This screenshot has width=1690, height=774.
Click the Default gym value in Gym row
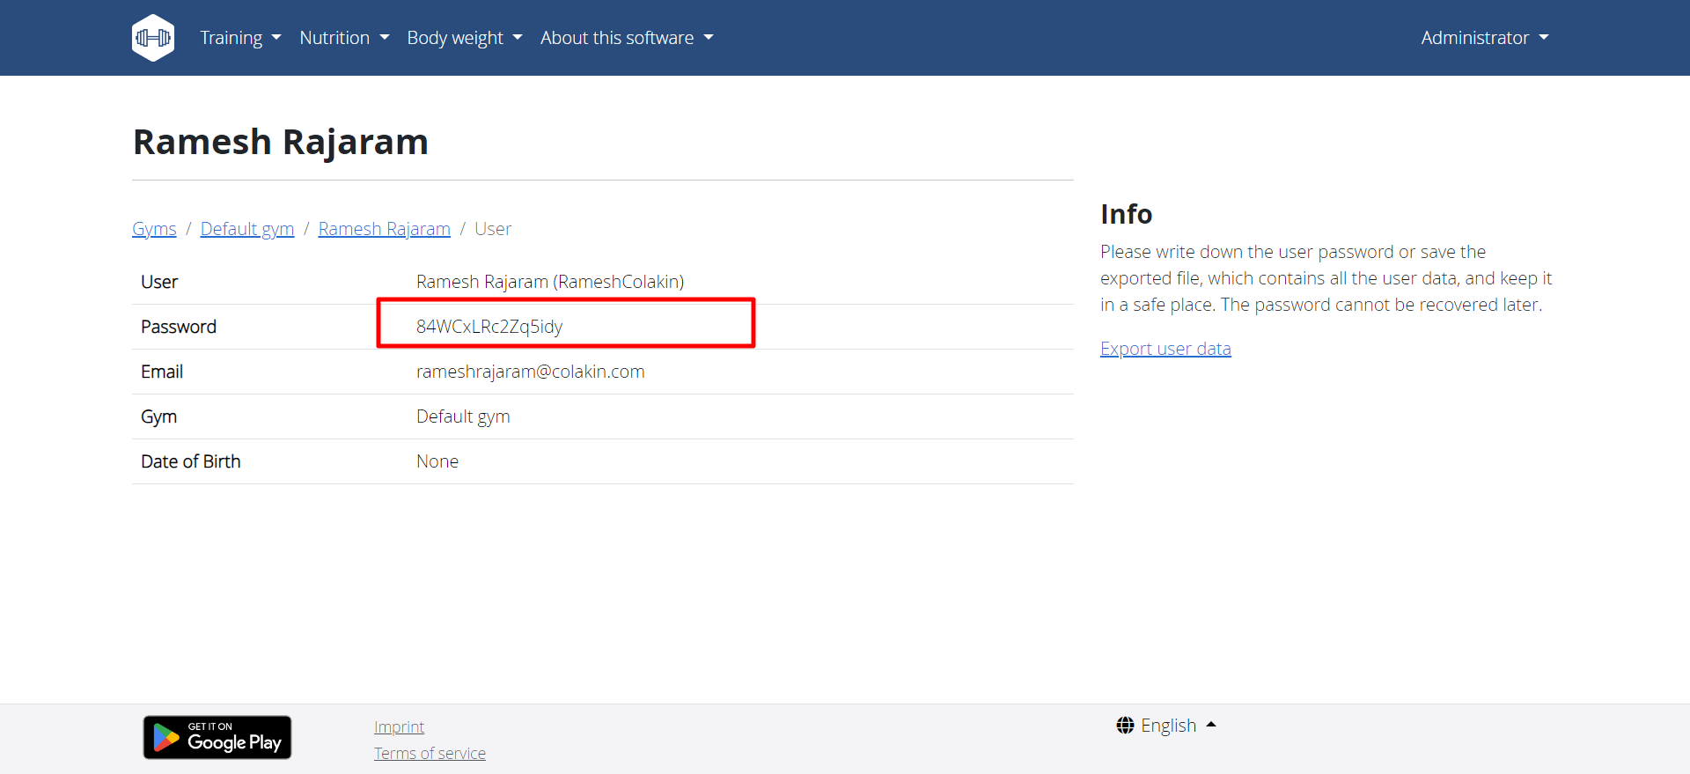(x=463, y=416)
